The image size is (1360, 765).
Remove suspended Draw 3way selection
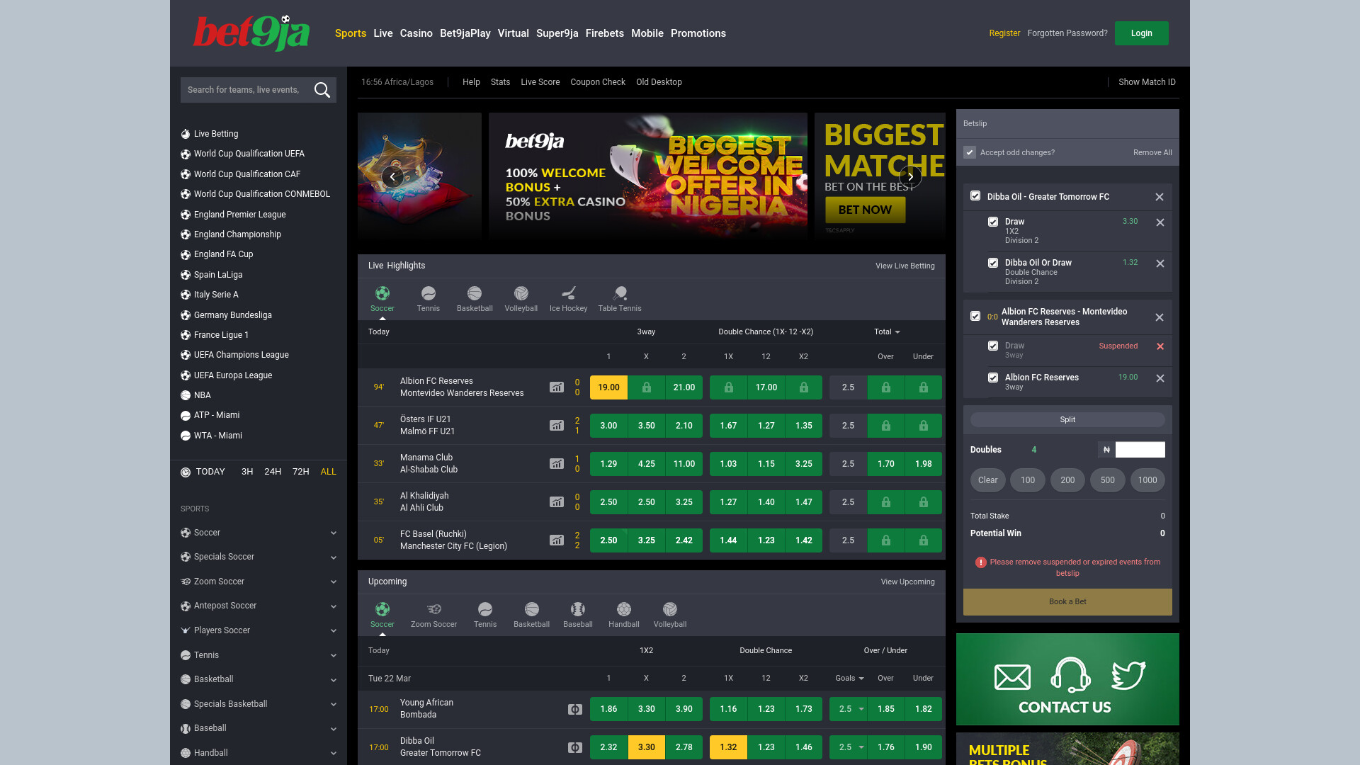1160,346
